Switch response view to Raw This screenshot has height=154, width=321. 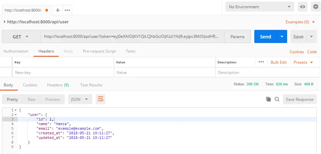[32, 99]
